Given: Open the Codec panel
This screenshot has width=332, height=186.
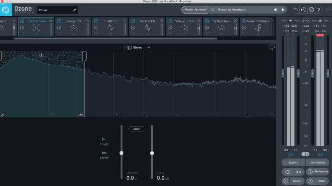Looking at the screenshot, I should click(x=297, y=181).
